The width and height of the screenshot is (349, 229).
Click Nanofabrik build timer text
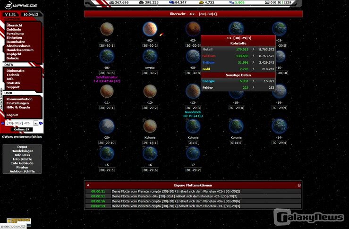pos(193,114)
